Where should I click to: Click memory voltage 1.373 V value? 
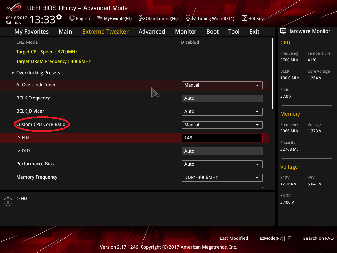[314, 131]
